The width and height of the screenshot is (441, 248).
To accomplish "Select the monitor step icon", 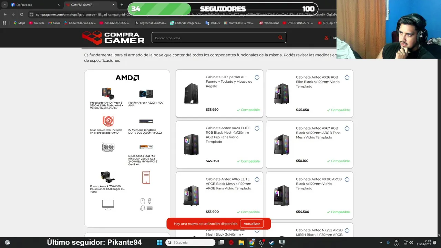I will tap(108, 205).
